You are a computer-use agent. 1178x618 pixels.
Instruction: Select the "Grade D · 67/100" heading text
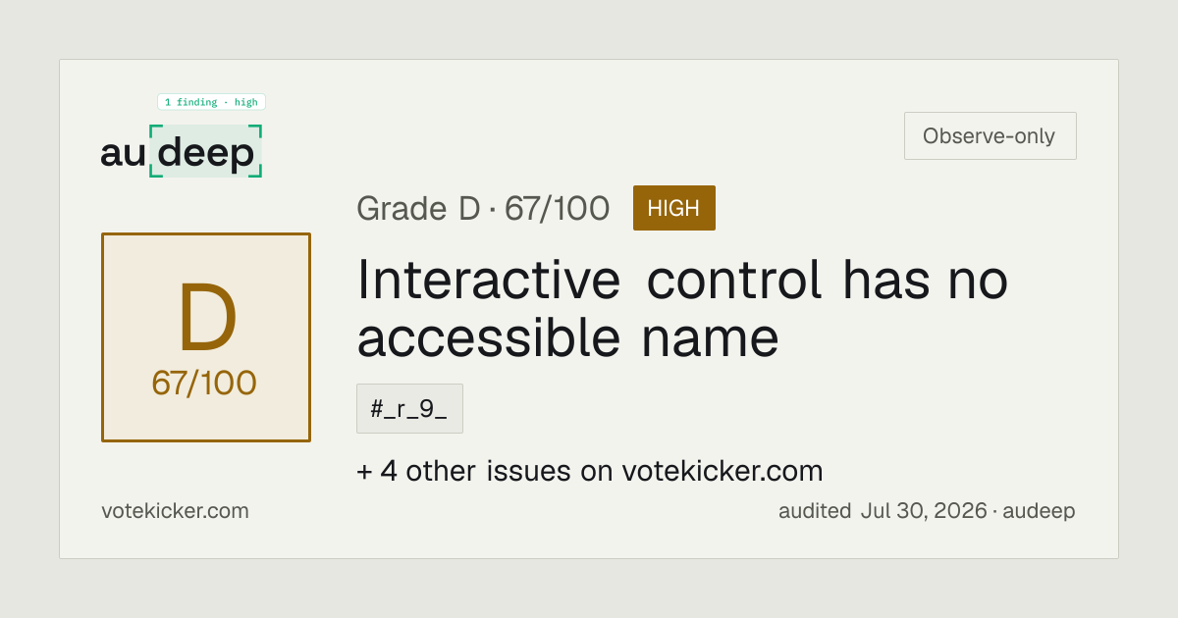click(x=483, y=209)
